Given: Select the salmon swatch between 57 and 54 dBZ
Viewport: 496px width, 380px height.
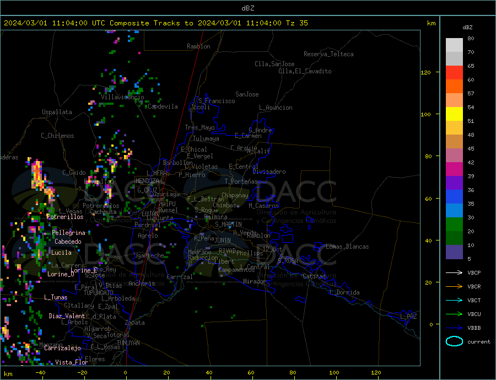Looking at the screenshot, I should (454, 100).
